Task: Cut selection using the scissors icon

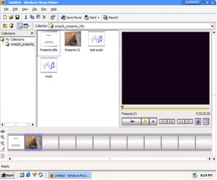Action: click(26, 17)
